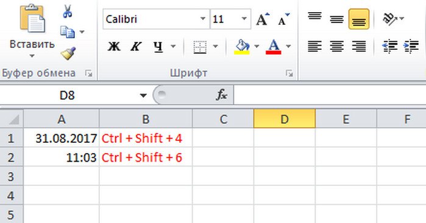Click cell with time 11:03

click(x=62, y=157)
